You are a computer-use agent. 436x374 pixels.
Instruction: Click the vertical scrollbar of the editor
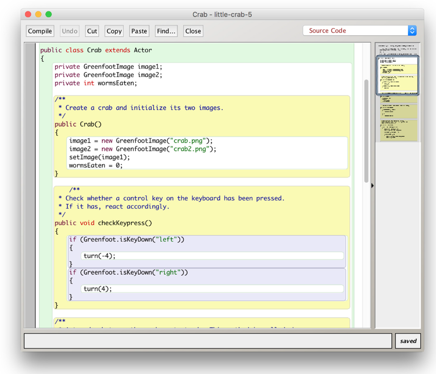366,131
